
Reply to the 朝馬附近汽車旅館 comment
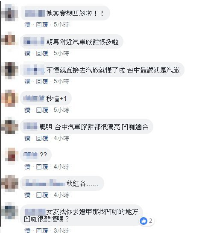click(42, 53)
